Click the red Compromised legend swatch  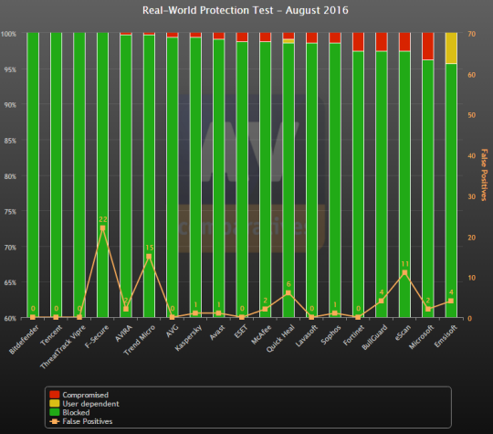[x=55, y=395]
